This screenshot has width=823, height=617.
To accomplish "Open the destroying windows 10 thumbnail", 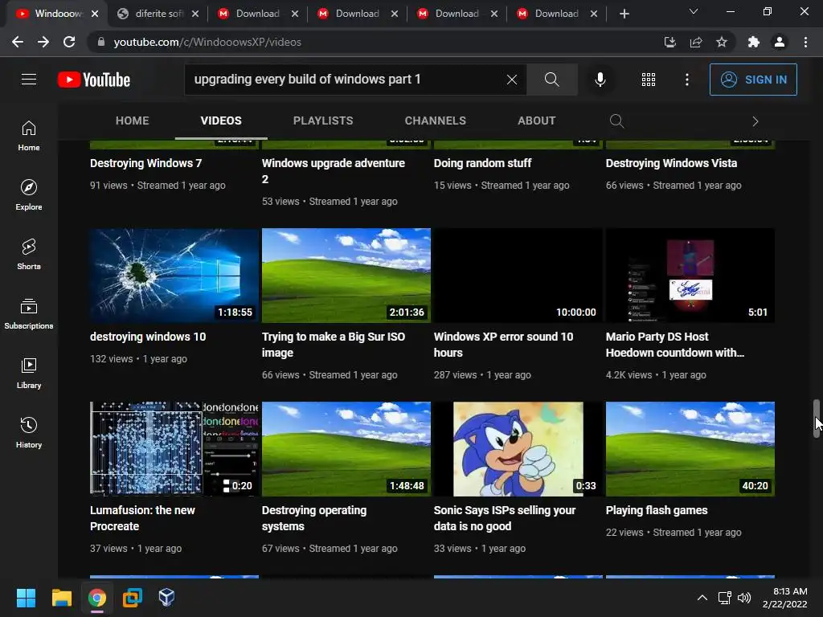I will [x=174, y=276].
